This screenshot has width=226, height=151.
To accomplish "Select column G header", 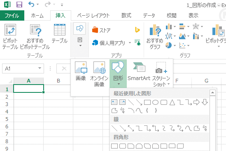I will point(206,81).
